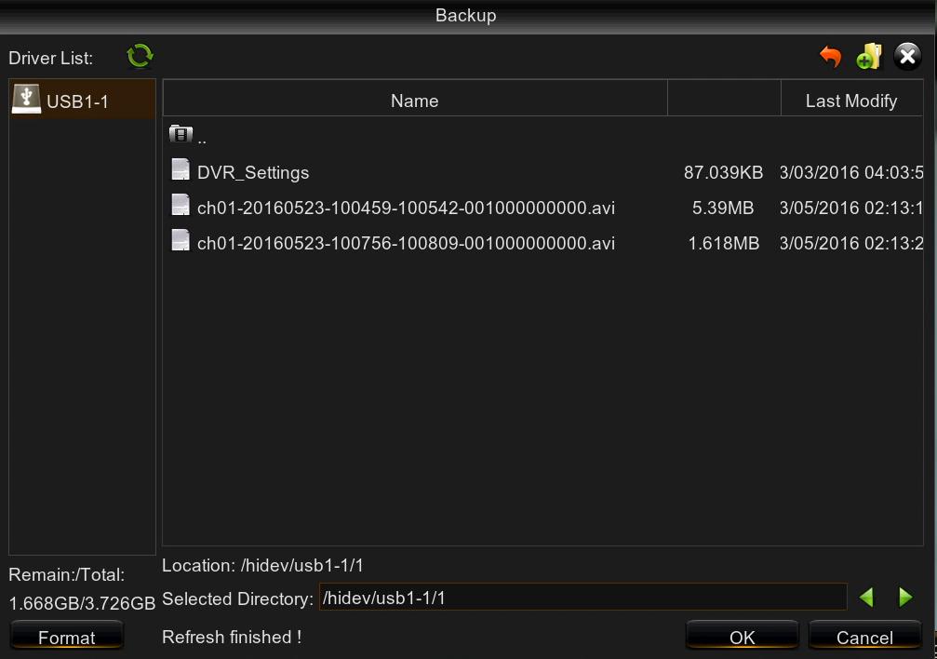
Task: Click the Selected Directory input field
Action: (582, 597)
